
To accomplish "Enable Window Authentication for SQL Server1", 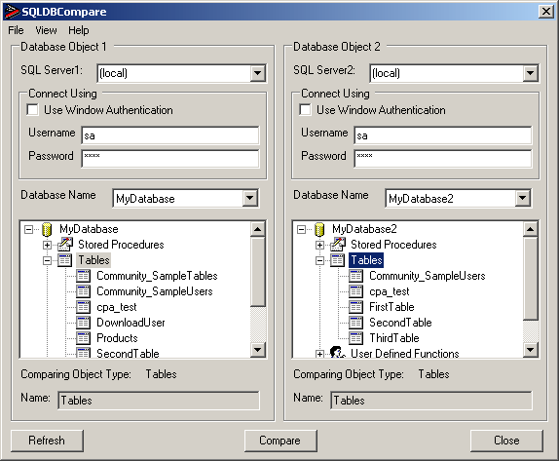I will [32, 109].
